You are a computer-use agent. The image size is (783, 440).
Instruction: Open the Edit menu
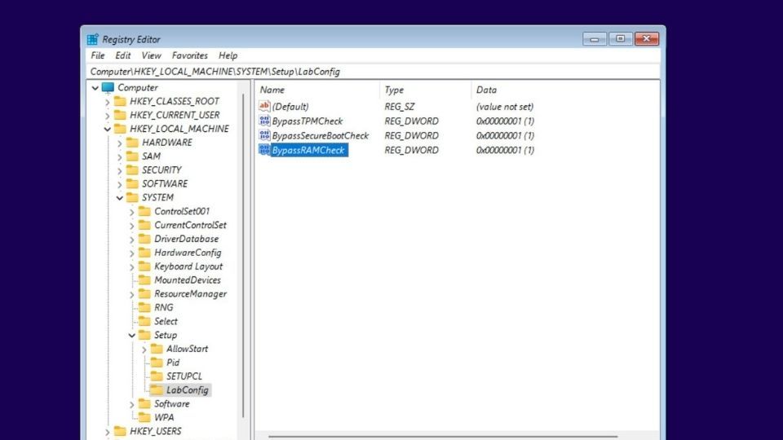[123, 55]
